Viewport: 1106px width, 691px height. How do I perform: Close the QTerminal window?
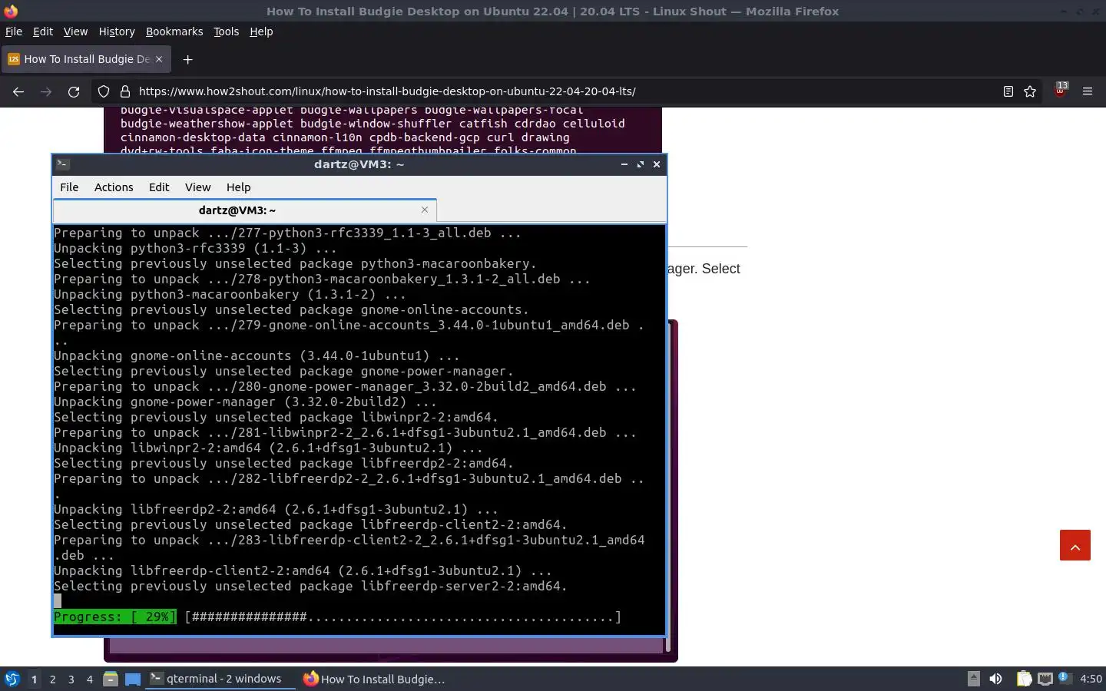(x=657, y=164)
